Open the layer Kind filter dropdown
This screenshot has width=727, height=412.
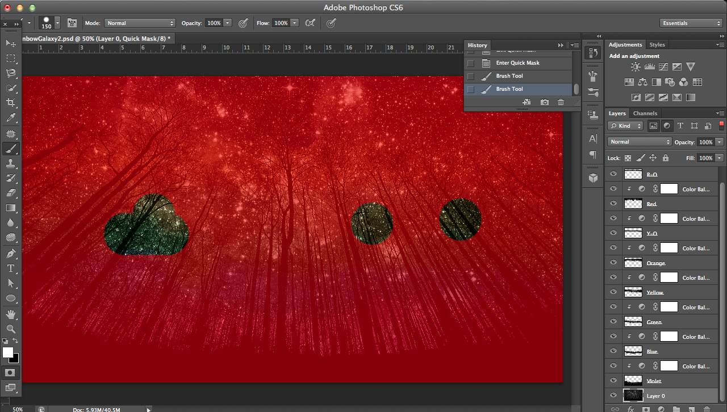pyautogui.click(x=625, y=126)
